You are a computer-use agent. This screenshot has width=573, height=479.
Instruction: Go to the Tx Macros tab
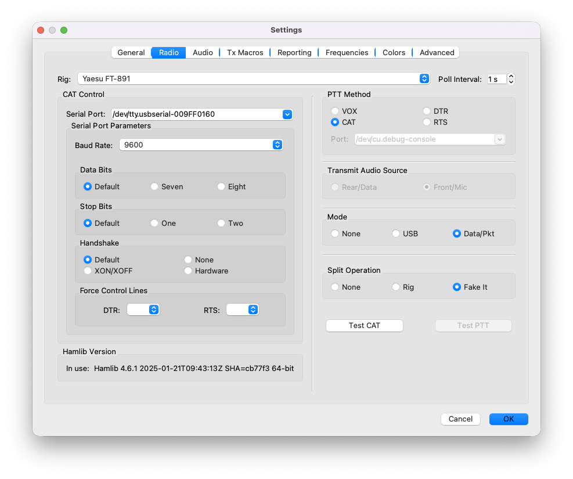245,53
